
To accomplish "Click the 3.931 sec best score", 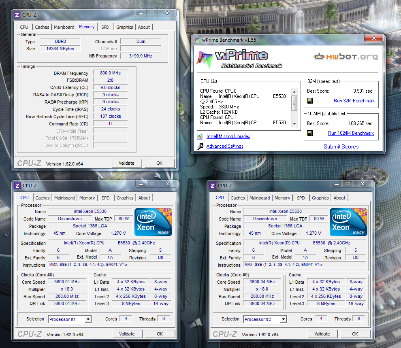I will 363,91.
